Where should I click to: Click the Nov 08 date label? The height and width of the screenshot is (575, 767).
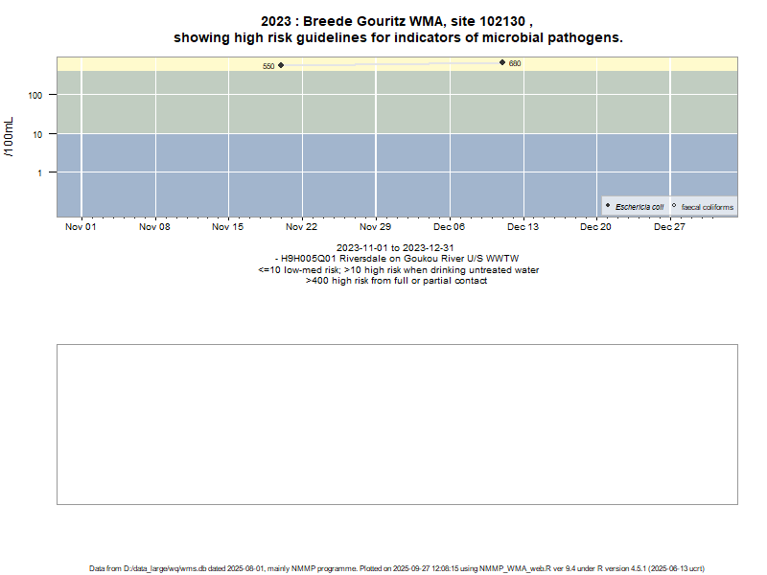(154, 227)
